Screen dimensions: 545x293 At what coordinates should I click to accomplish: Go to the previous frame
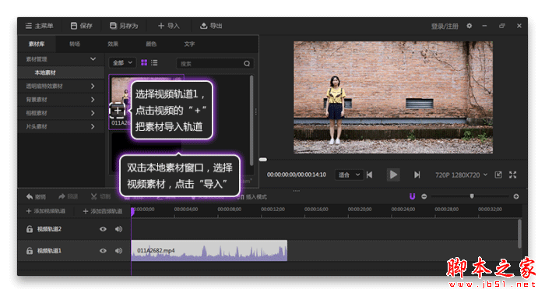(x=370, y=175)
